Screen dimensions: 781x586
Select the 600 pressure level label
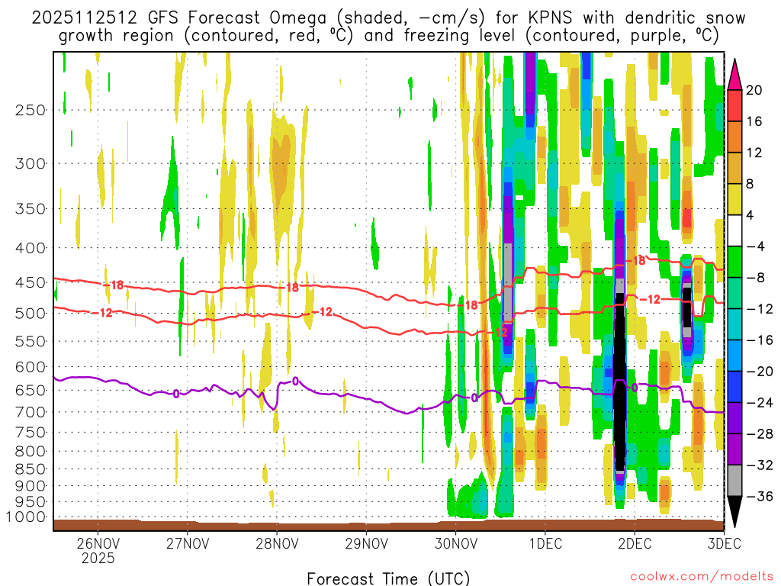coord(31,367)
